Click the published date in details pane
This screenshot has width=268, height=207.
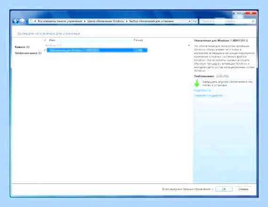coord(222,76)
